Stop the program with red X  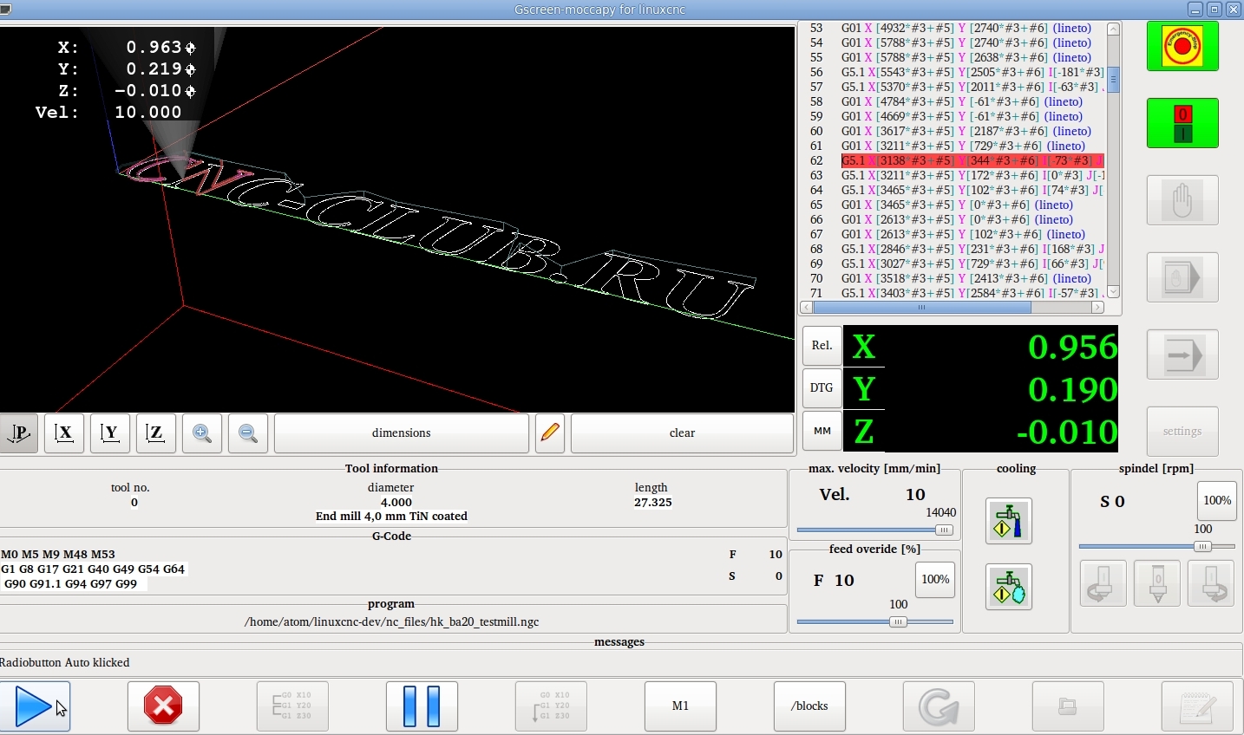[163, 706]
